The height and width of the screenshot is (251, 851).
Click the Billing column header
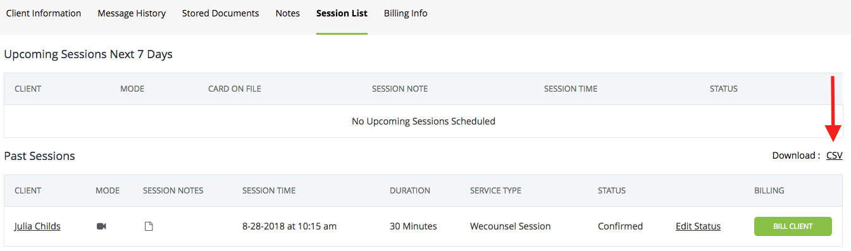[769, 190]
